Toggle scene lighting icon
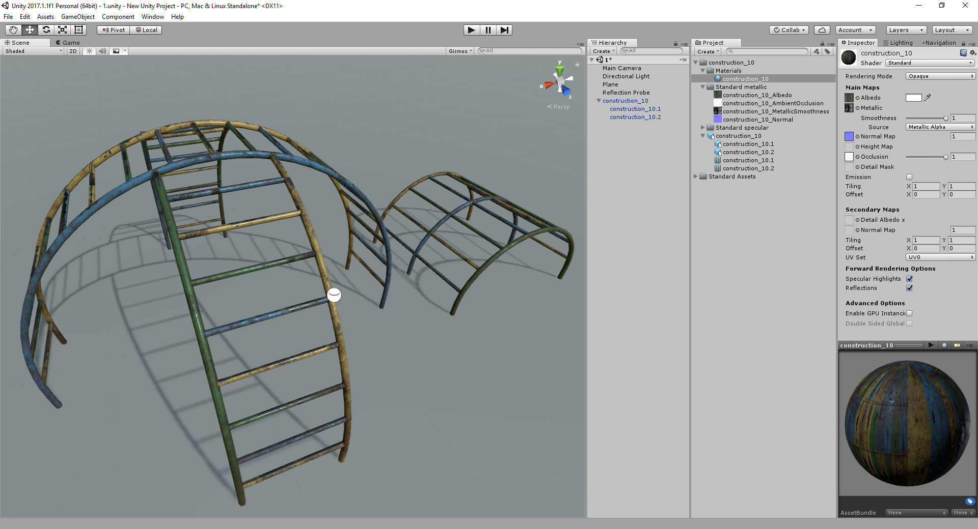The width and height of the screenshot is (978, 529). coord(89,51)
